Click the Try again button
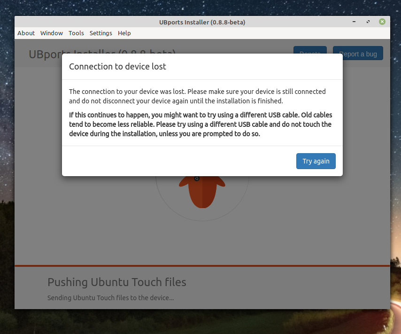This screenshot has height=334, width=401. click(316, 161)
